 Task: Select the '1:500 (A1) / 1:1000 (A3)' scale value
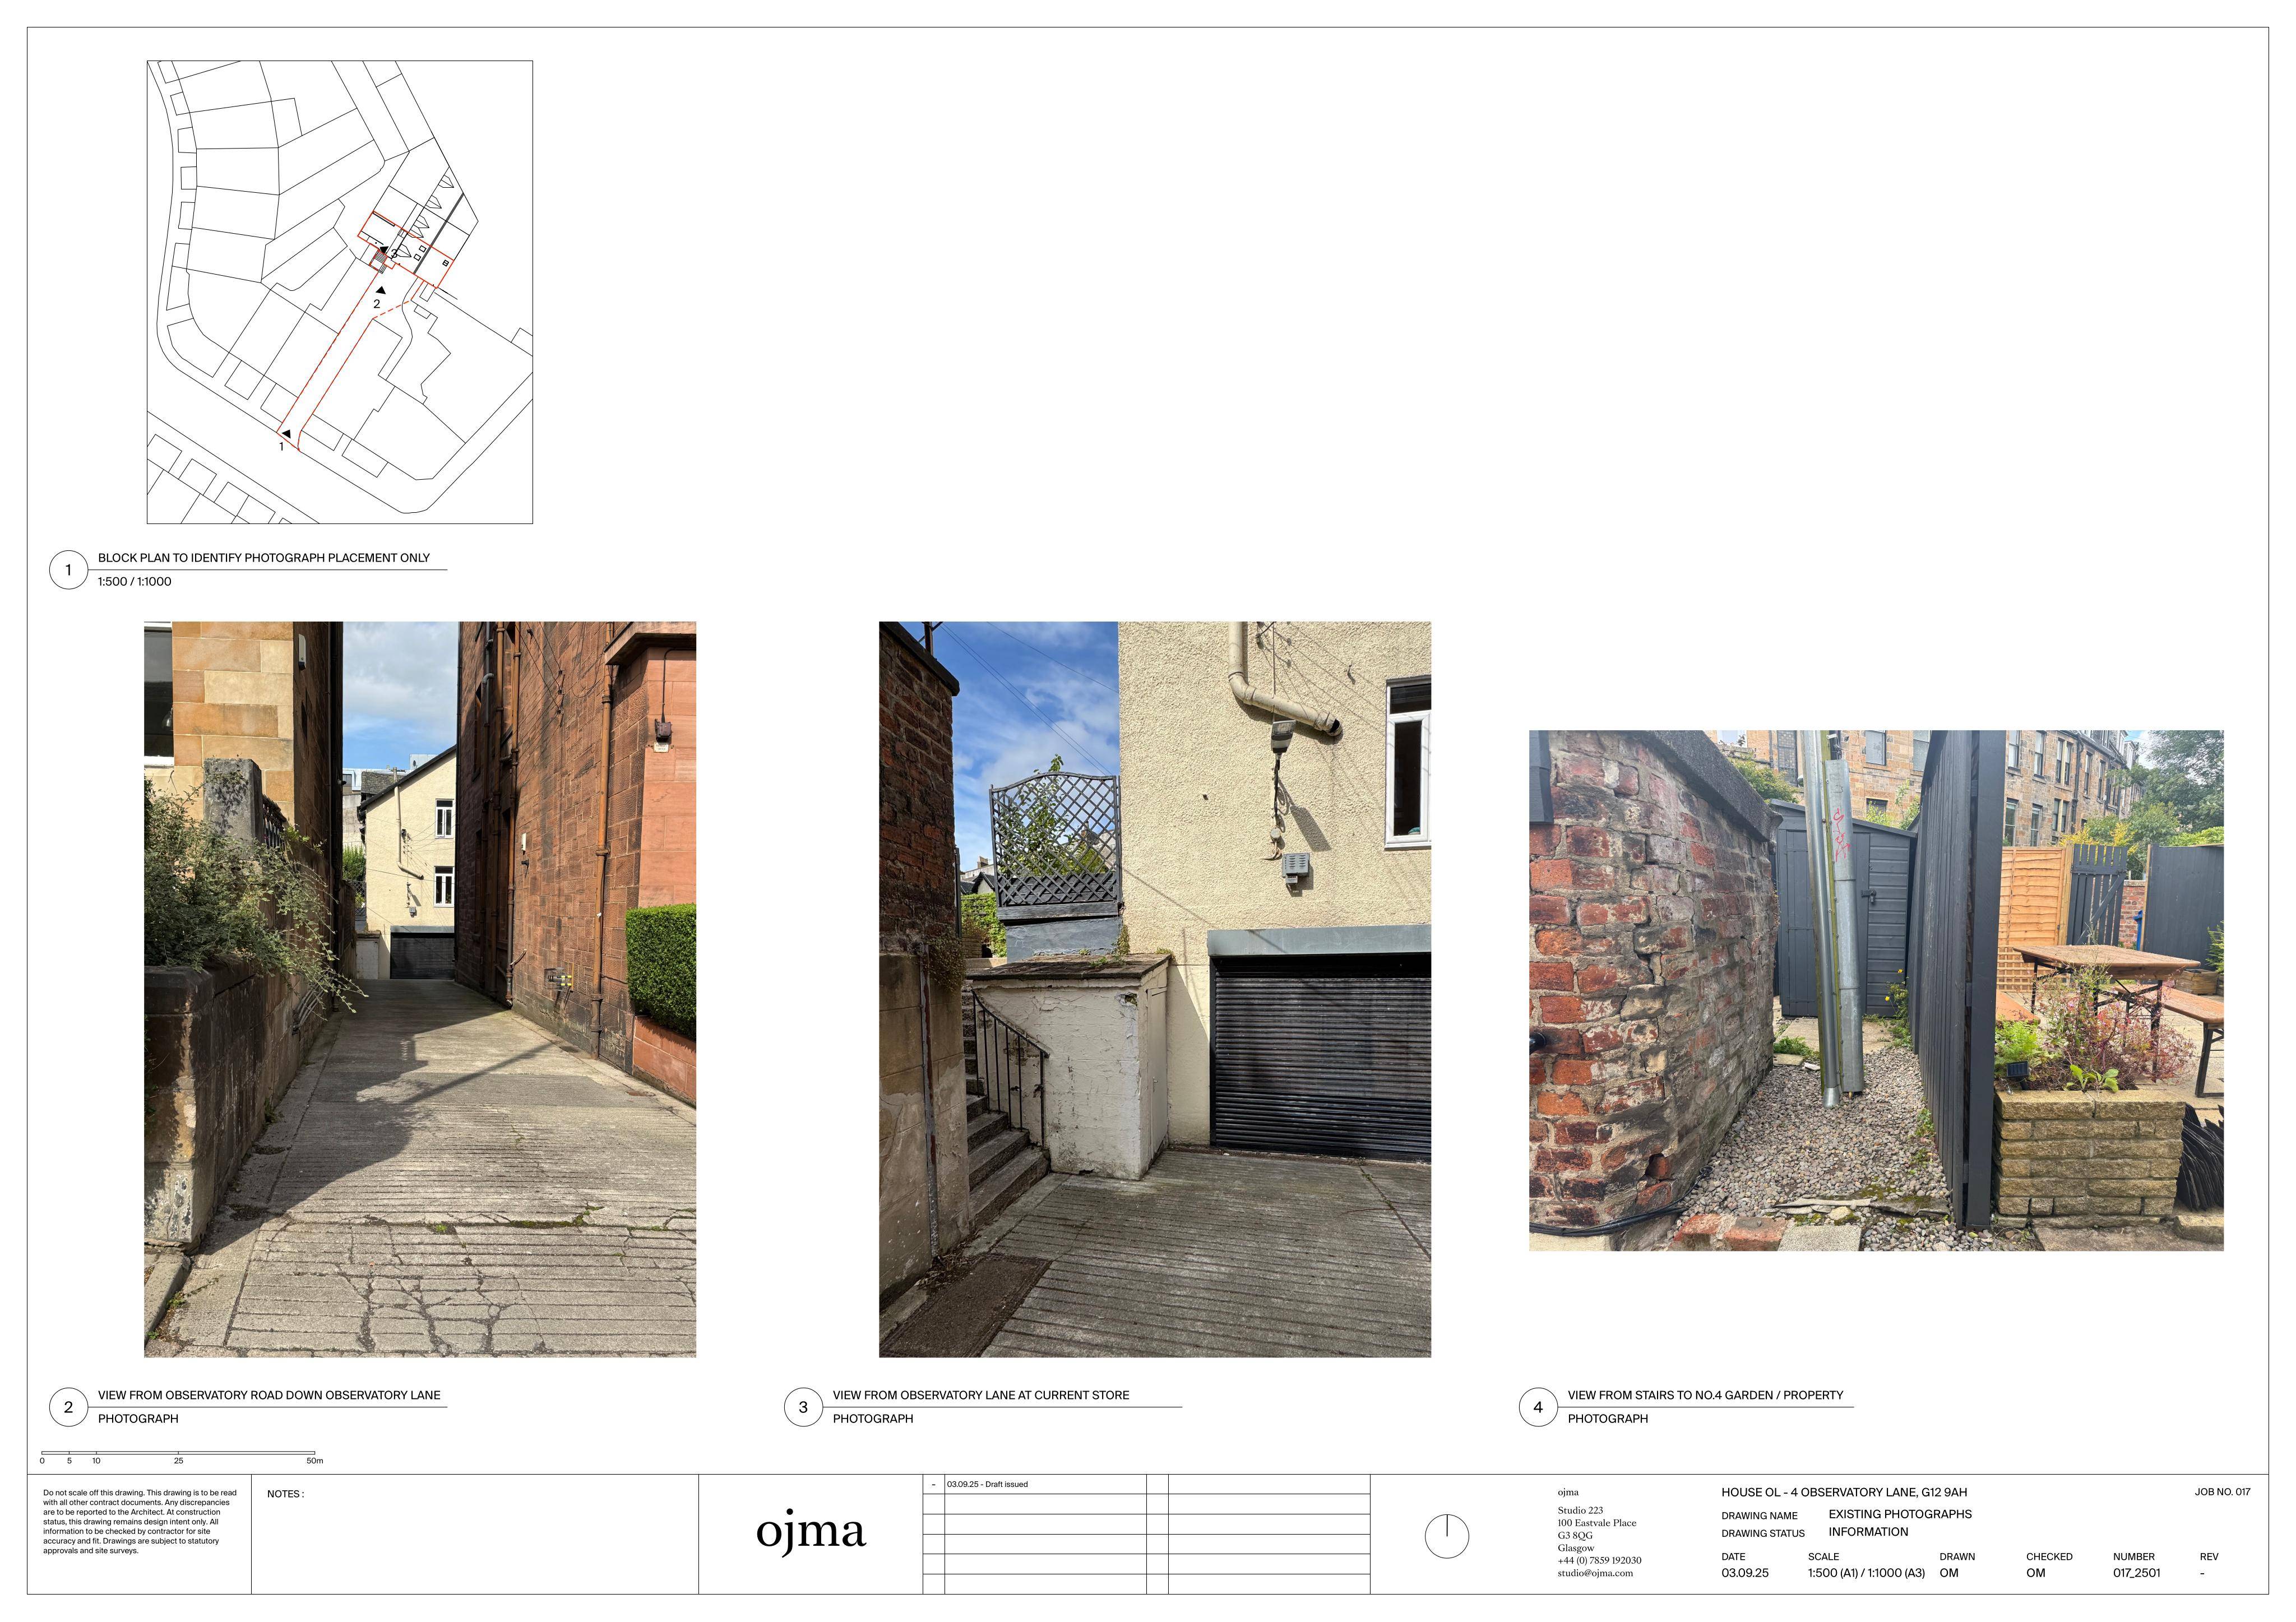point(1866,1573)
